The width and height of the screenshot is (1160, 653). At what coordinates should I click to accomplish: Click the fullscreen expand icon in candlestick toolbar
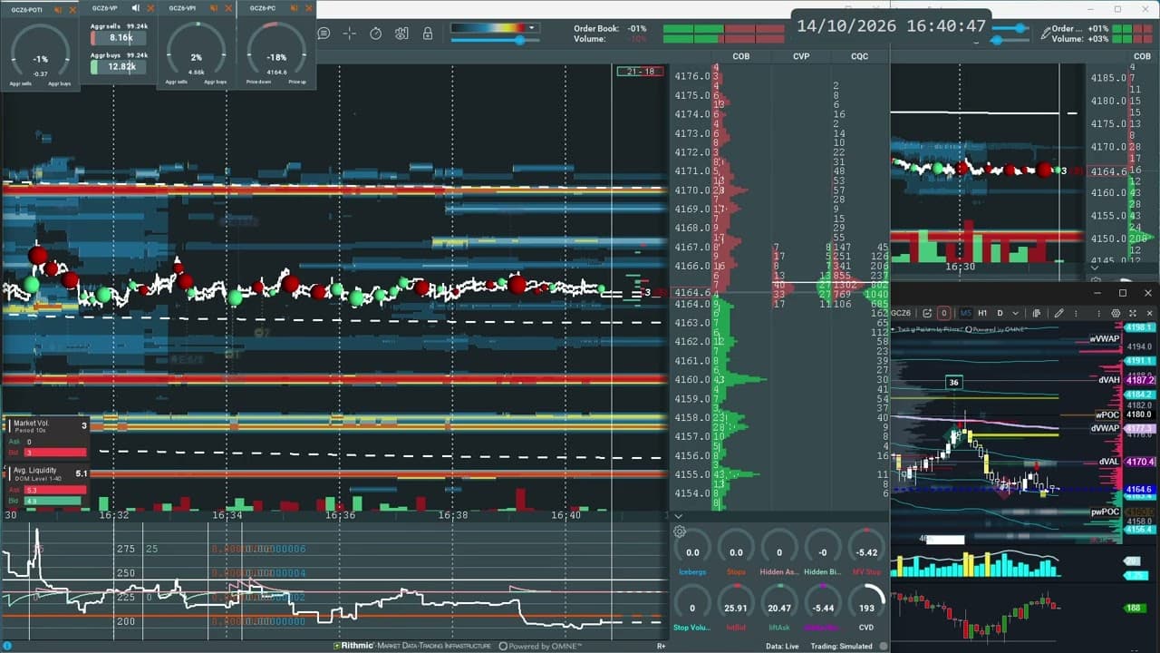(x=1132, y=313)
